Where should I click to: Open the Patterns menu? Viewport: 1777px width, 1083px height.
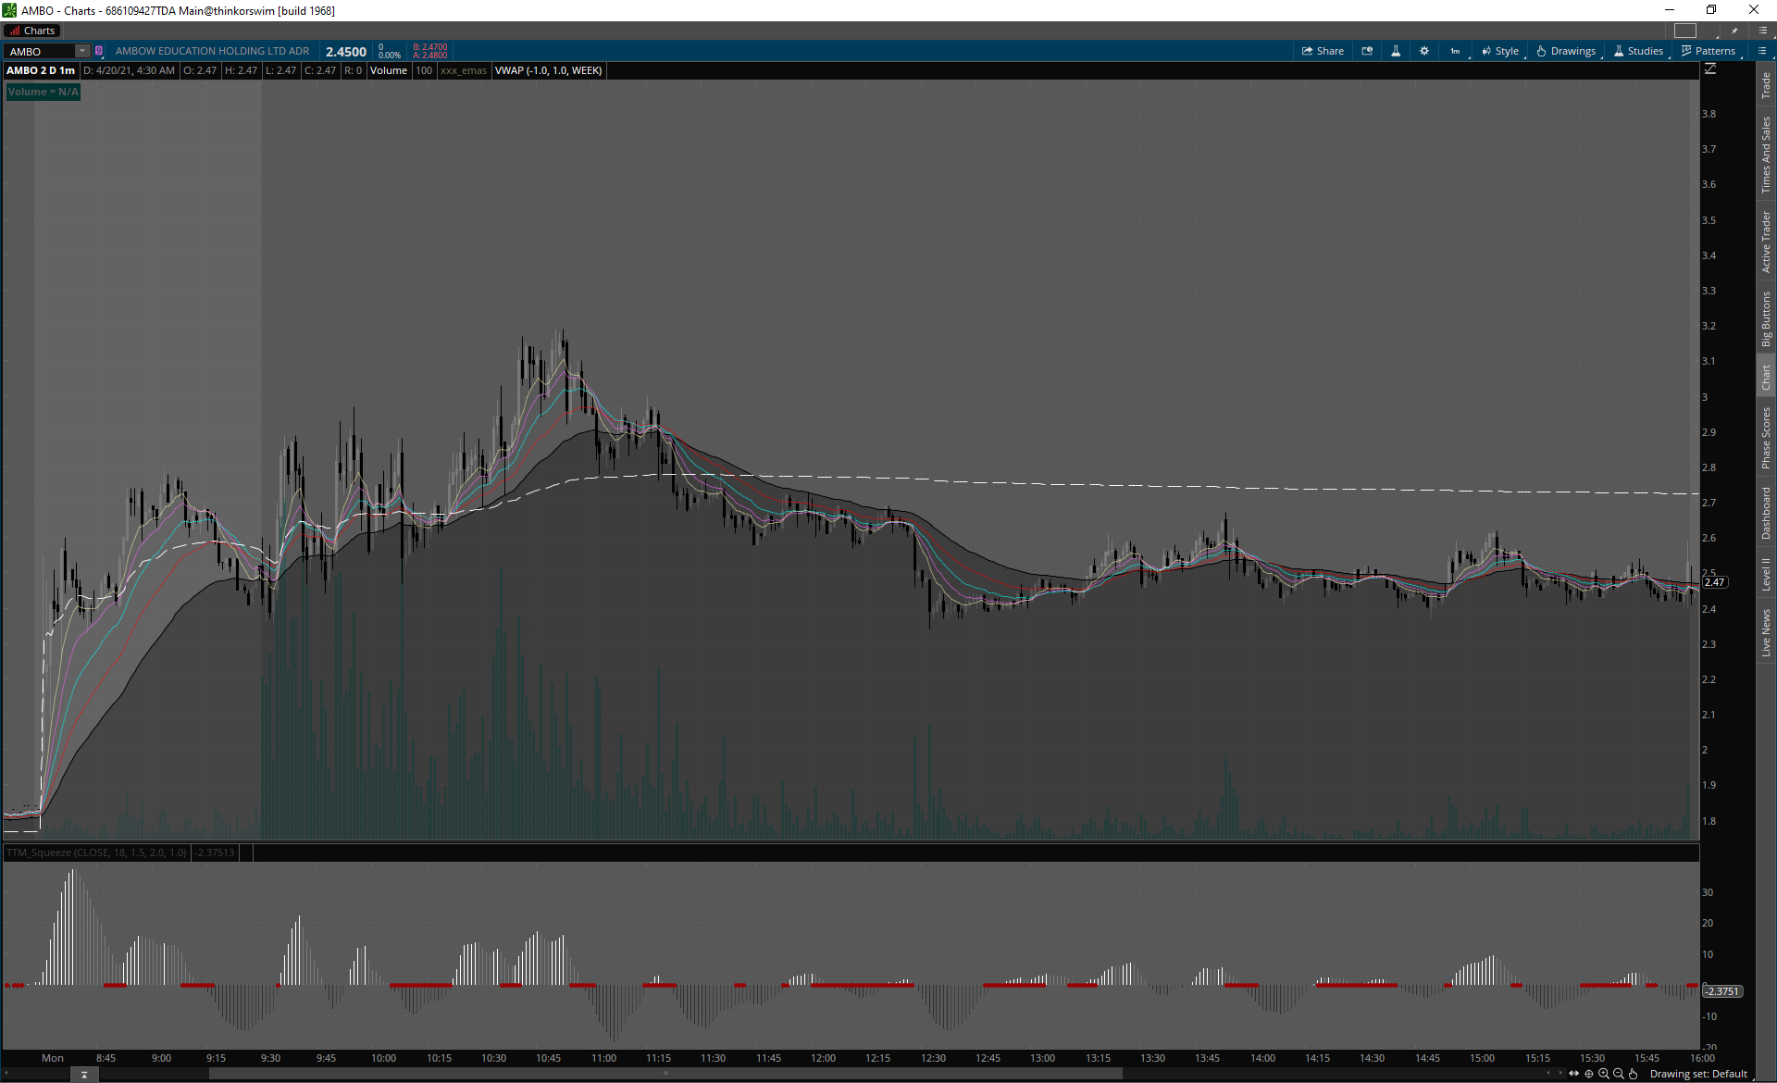(1709, 51)
